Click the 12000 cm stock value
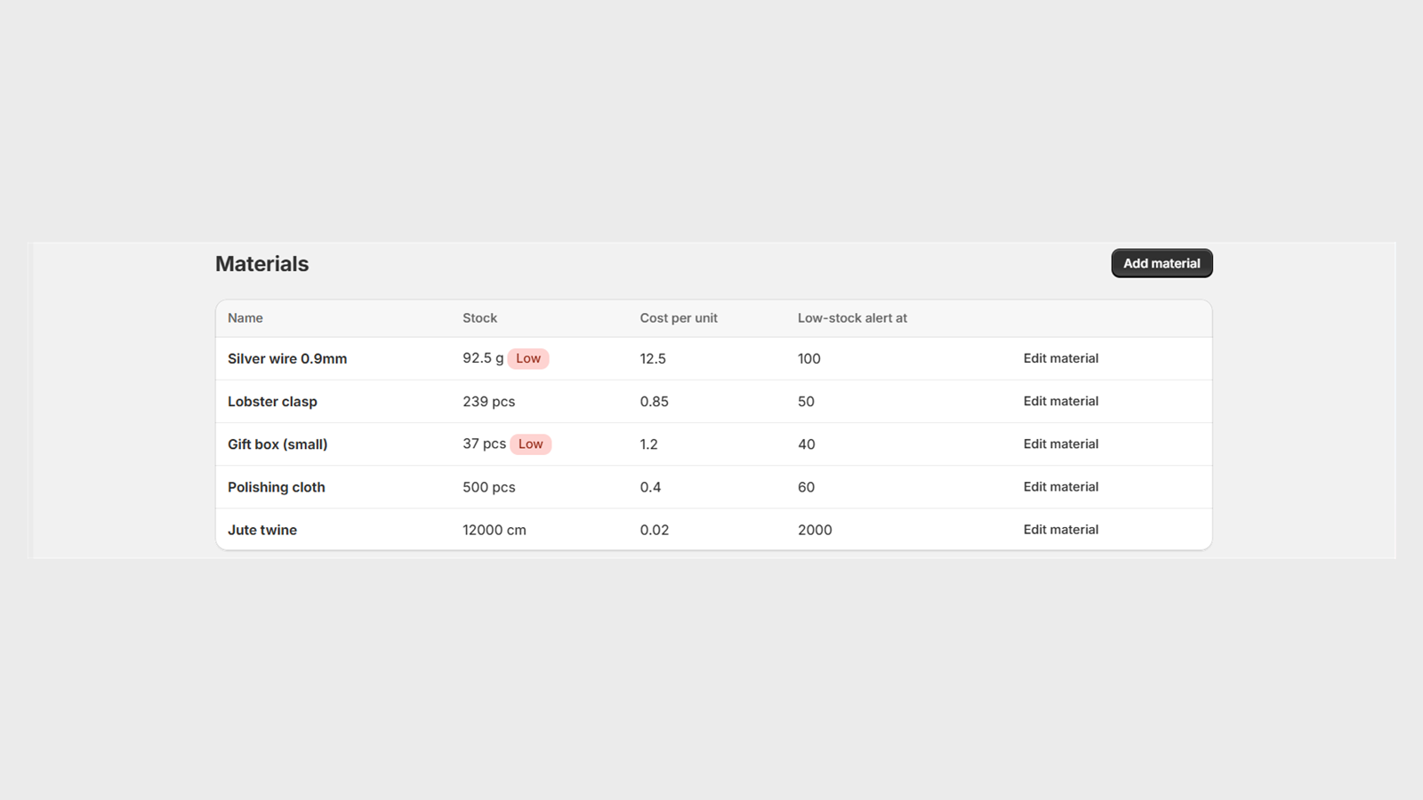 tap(494, 530)
